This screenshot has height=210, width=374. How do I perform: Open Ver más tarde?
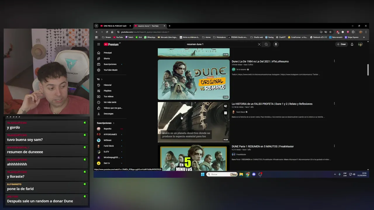[110, 102]
